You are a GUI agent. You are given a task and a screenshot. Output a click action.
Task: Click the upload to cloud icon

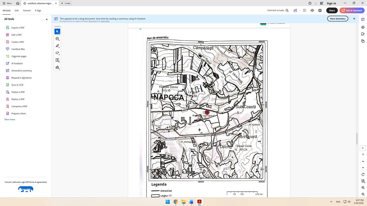[312, 11]
